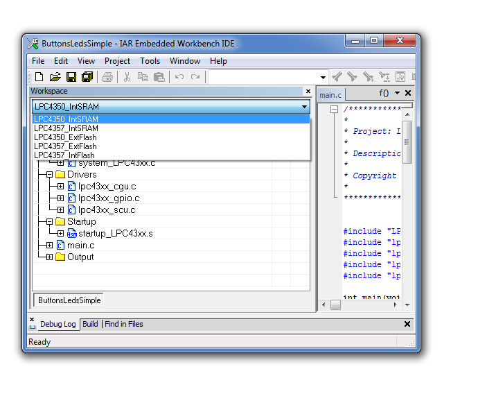Click the Copy icon in toolbar
This screenshot has height=394, width=478.
(x=143, y=77)
